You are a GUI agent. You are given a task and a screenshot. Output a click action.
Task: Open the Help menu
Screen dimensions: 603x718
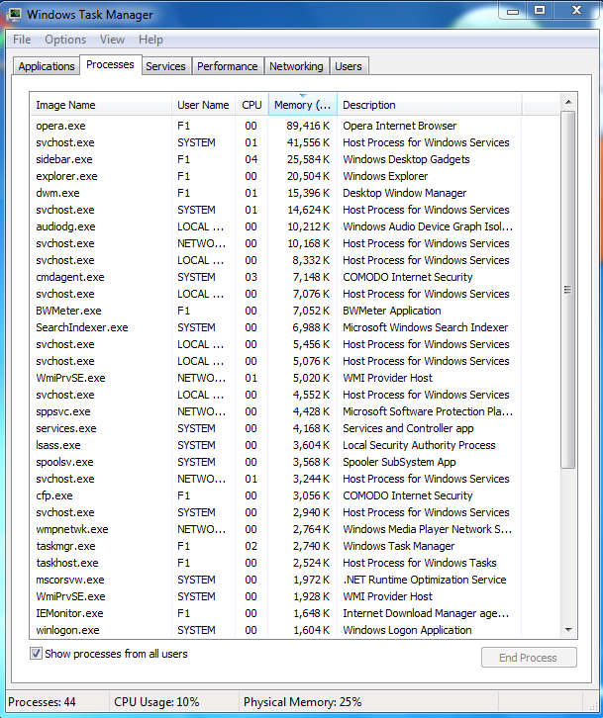point(151,40)
